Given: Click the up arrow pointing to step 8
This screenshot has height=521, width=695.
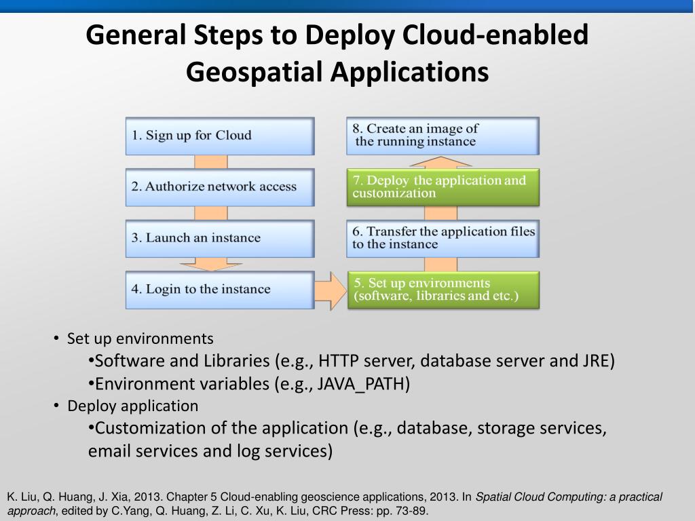Looking at the screenshot, I should (x=440, y=162).
